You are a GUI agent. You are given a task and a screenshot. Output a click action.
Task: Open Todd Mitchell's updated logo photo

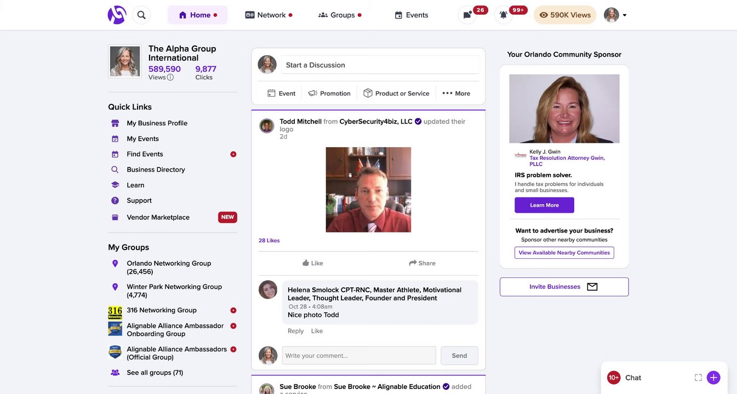pyautogui.click(x=368, y=189)
